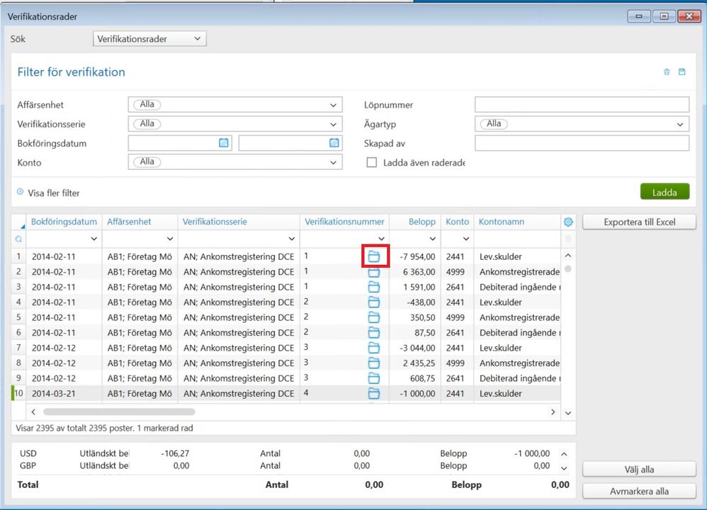Open the Sök Verifikationsrader dropdown

point(149,39)
